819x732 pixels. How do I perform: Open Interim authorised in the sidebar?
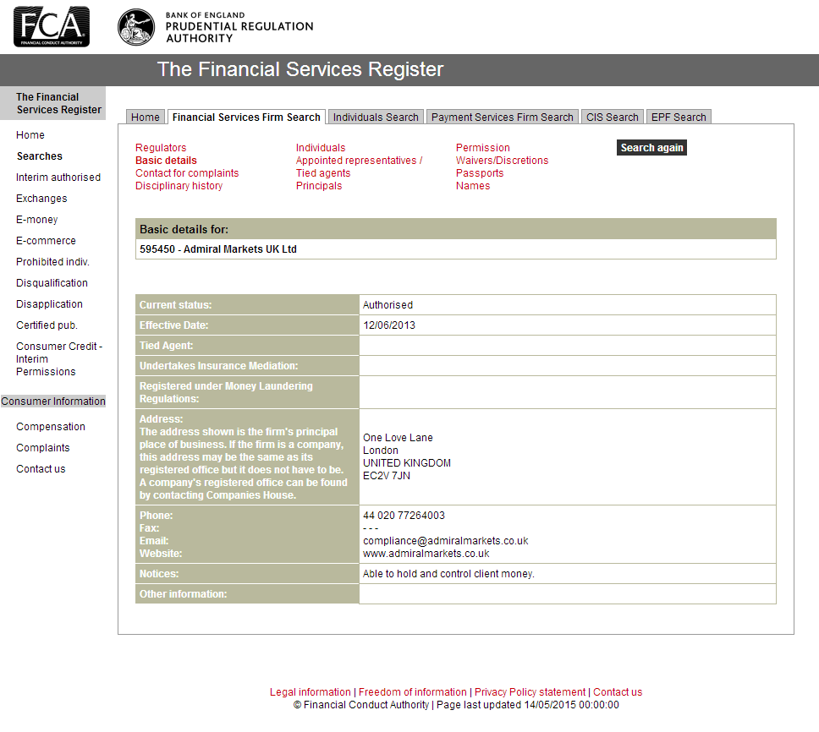point(58,177)
